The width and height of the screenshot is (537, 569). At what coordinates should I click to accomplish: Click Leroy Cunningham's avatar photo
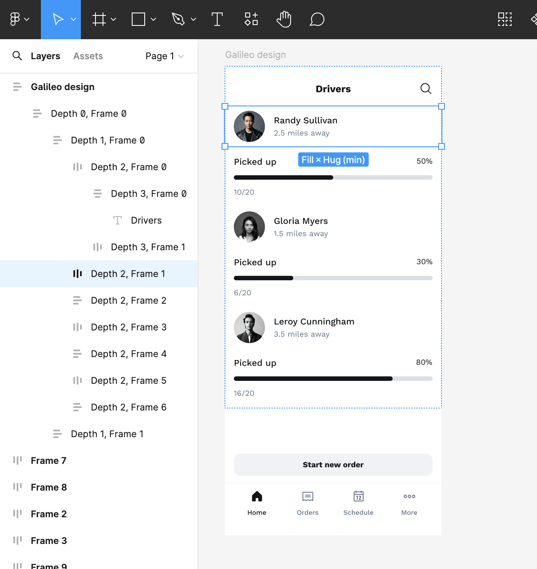pyautogui.click(x=249, y=327)
